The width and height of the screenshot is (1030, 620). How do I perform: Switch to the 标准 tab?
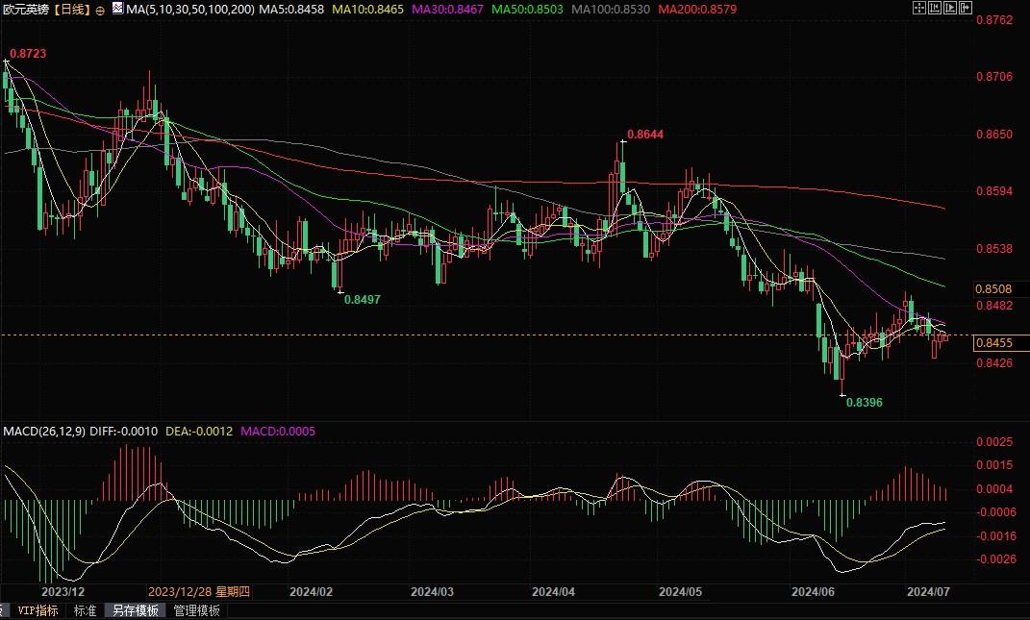click(x=85, y=610)
